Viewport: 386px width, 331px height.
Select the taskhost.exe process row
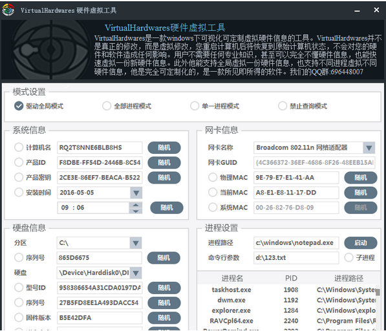pos(287,290)
